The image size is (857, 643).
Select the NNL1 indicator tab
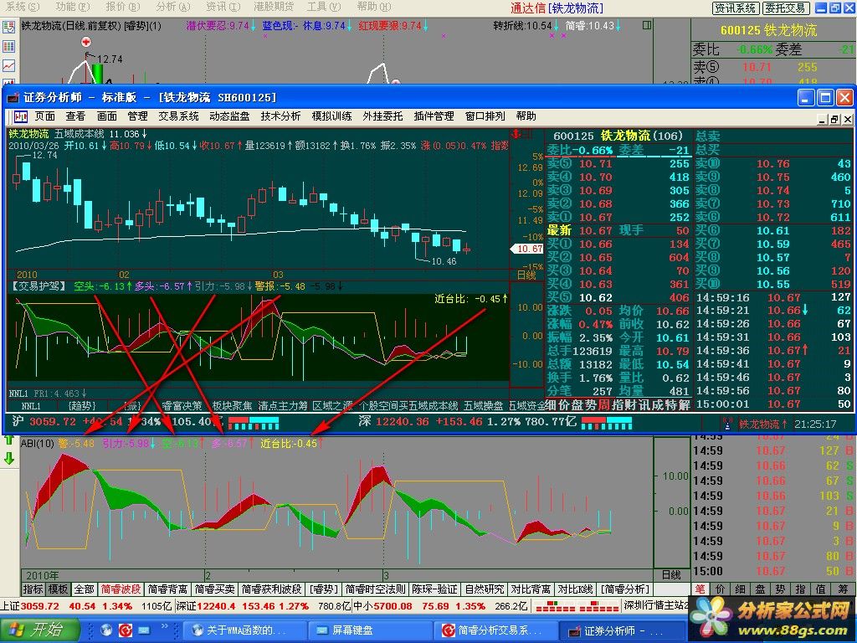click(x=31, y=406)
